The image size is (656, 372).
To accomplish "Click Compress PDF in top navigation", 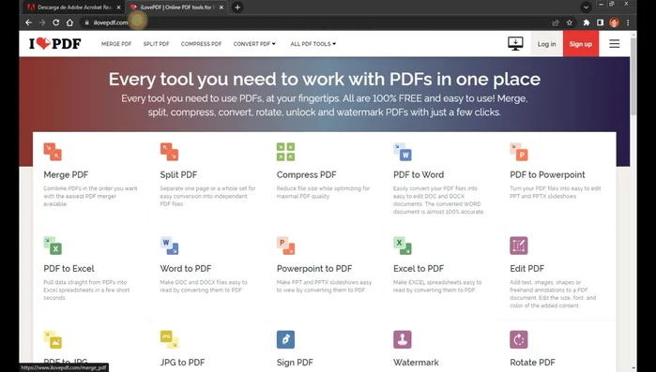I will [201, 44].
